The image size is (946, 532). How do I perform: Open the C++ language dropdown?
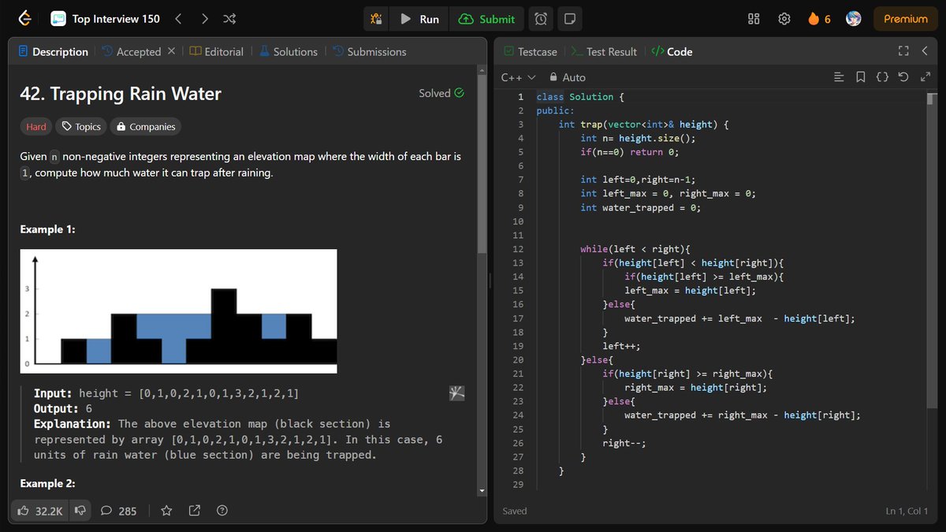(x=518, y=77)
